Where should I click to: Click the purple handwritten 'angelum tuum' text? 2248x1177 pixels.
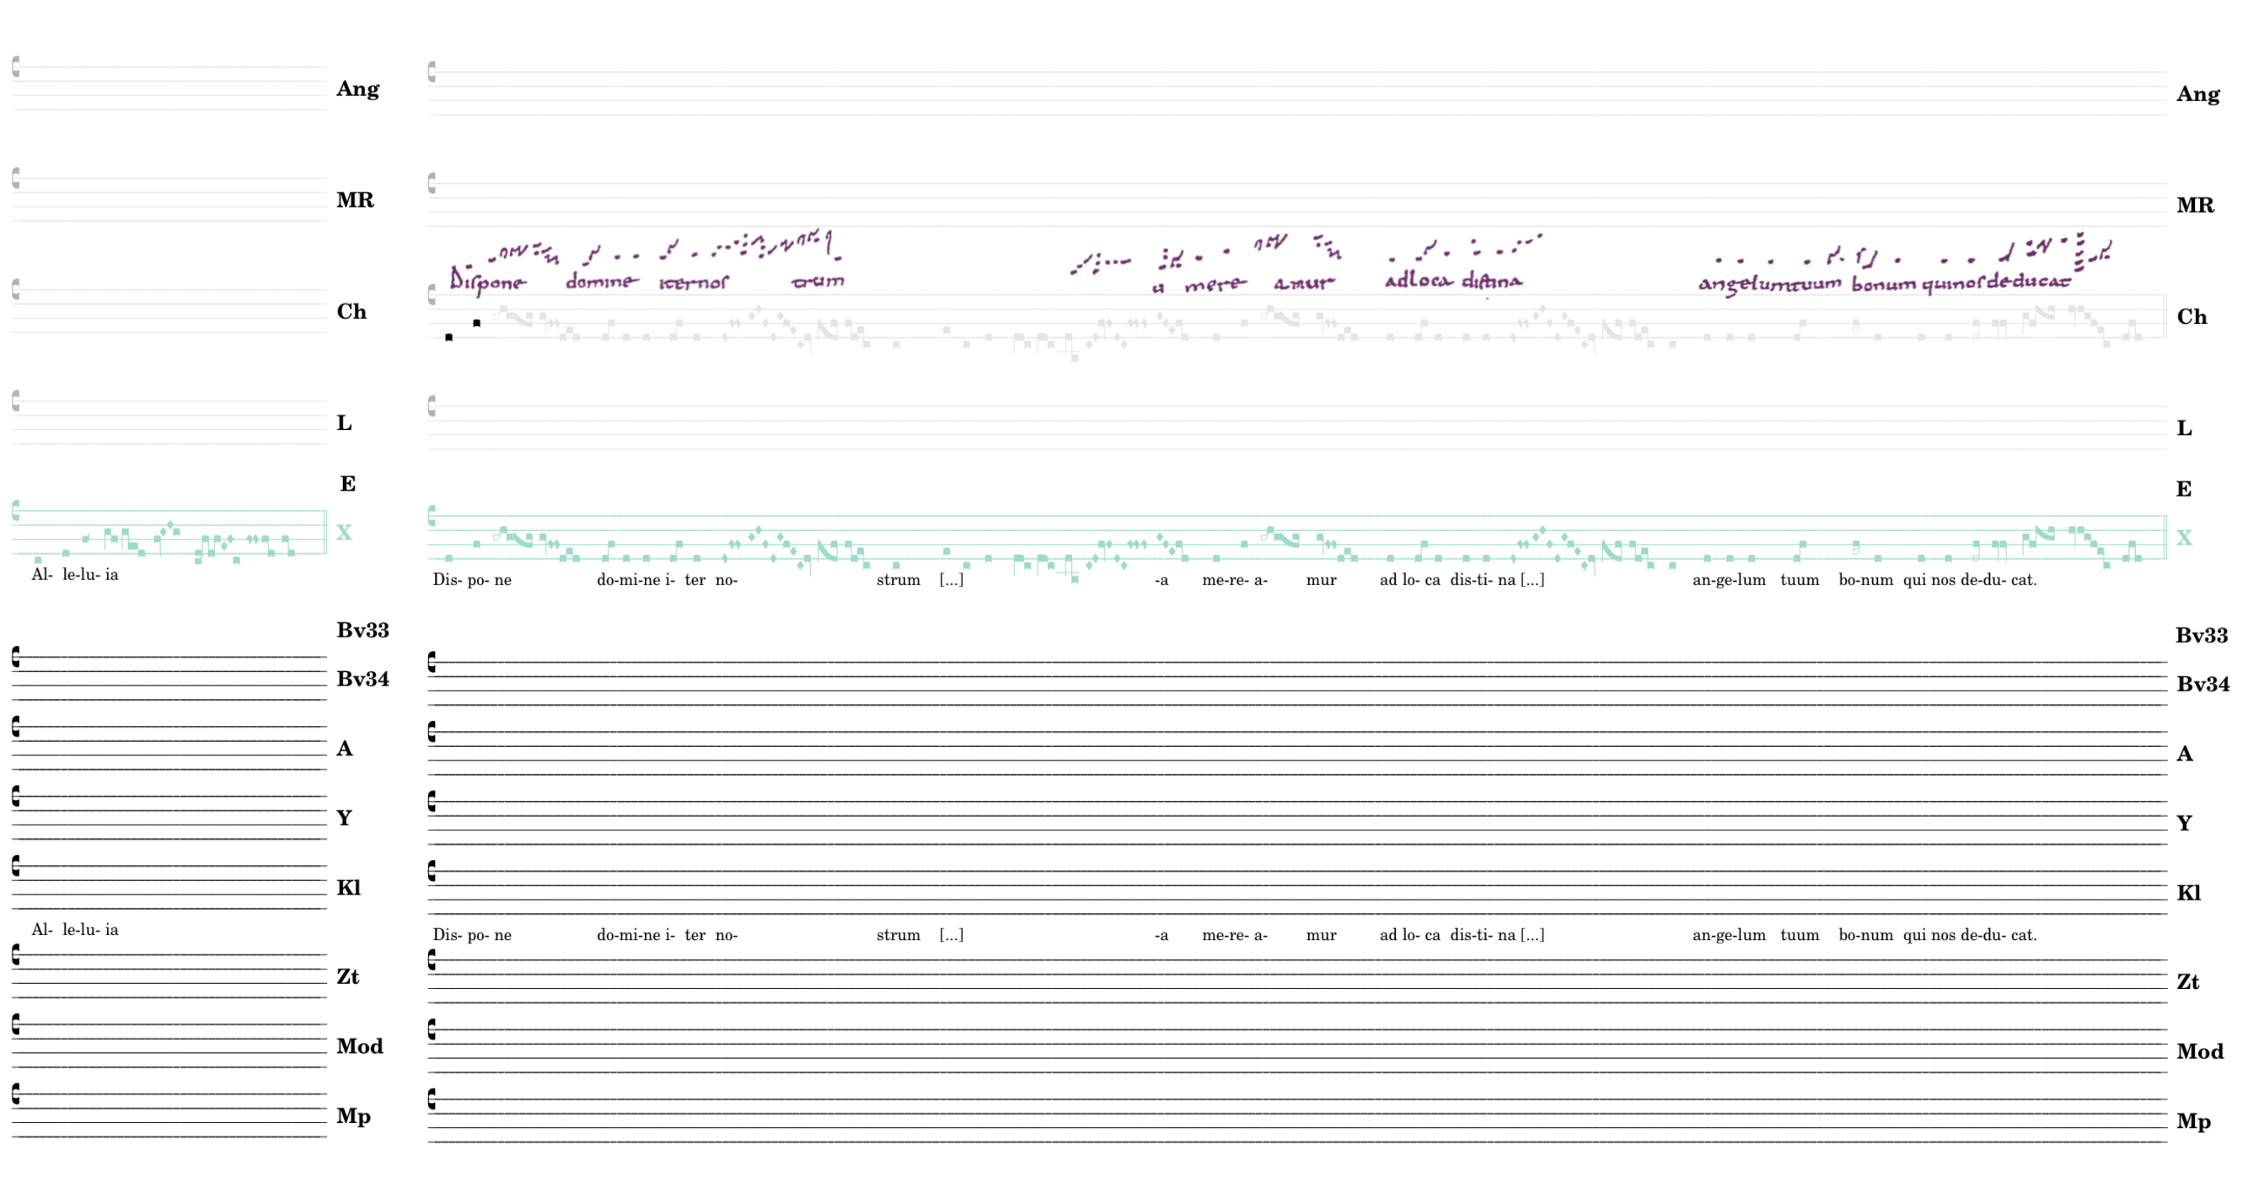[1769, 284]
